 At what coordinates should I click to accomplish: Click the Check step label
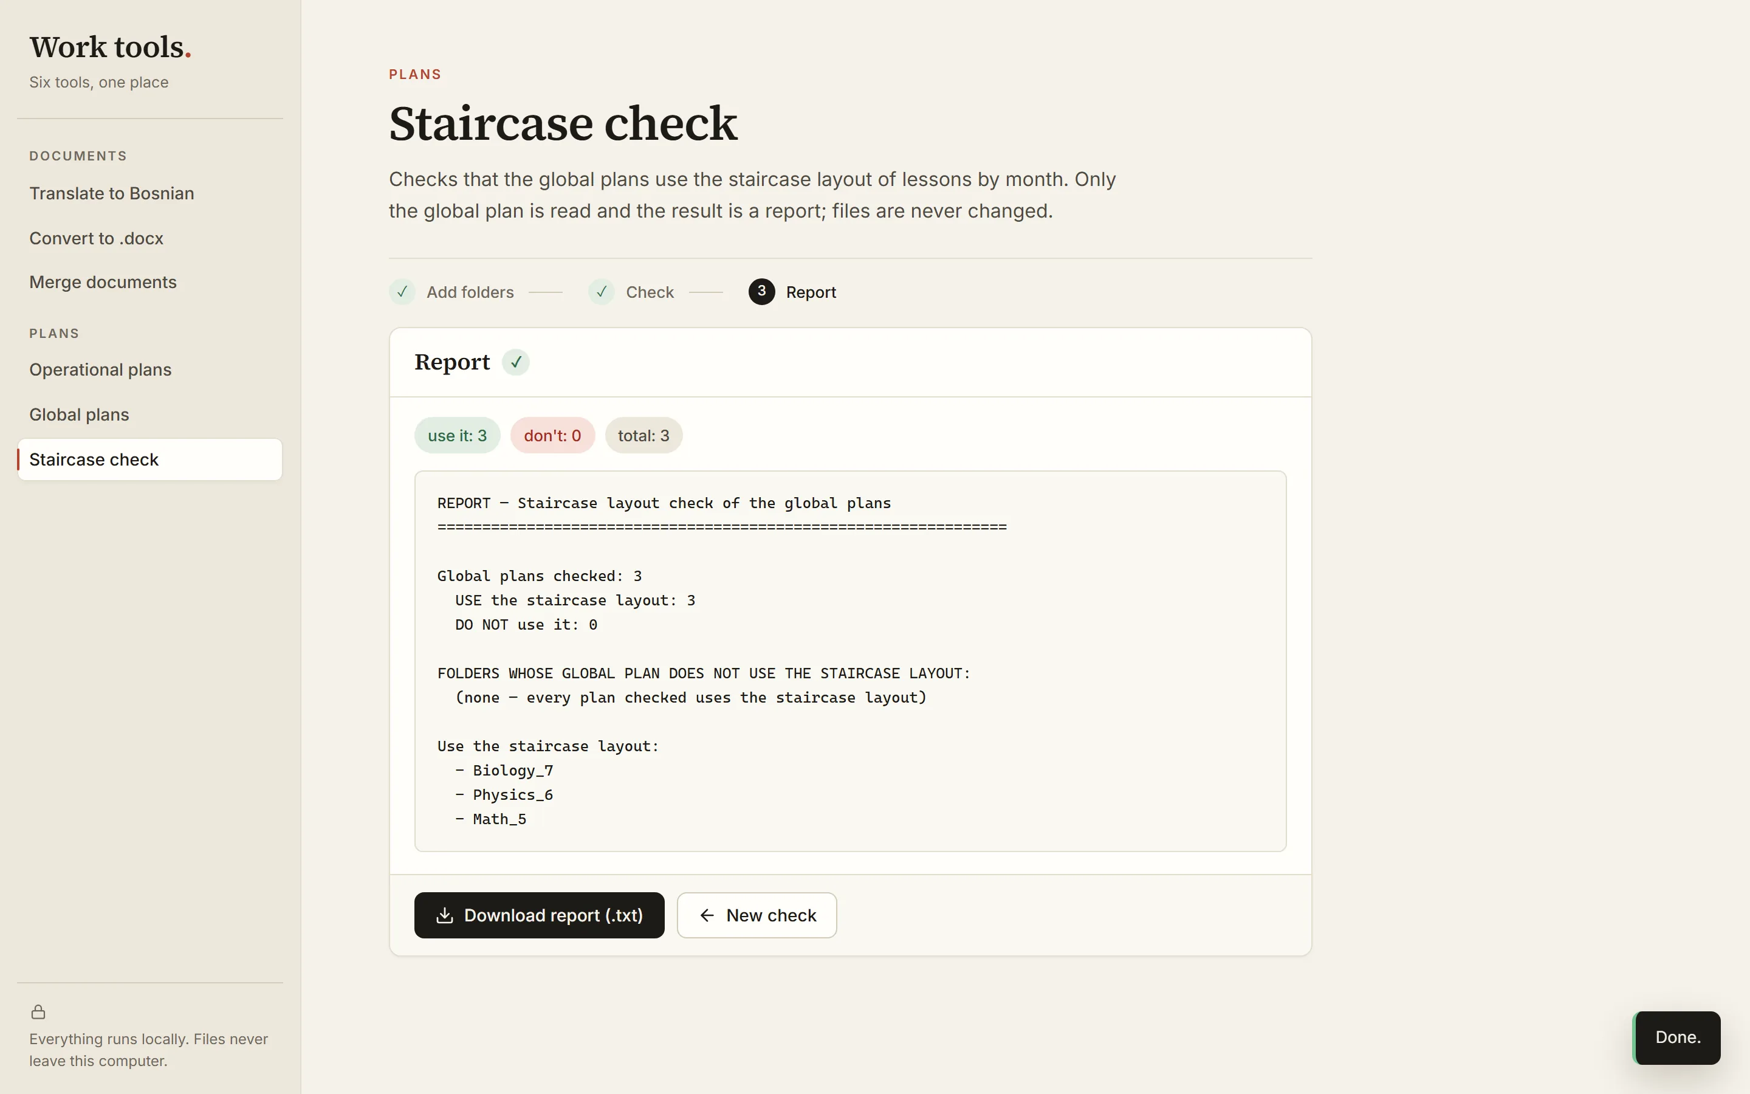pos(650,292)
